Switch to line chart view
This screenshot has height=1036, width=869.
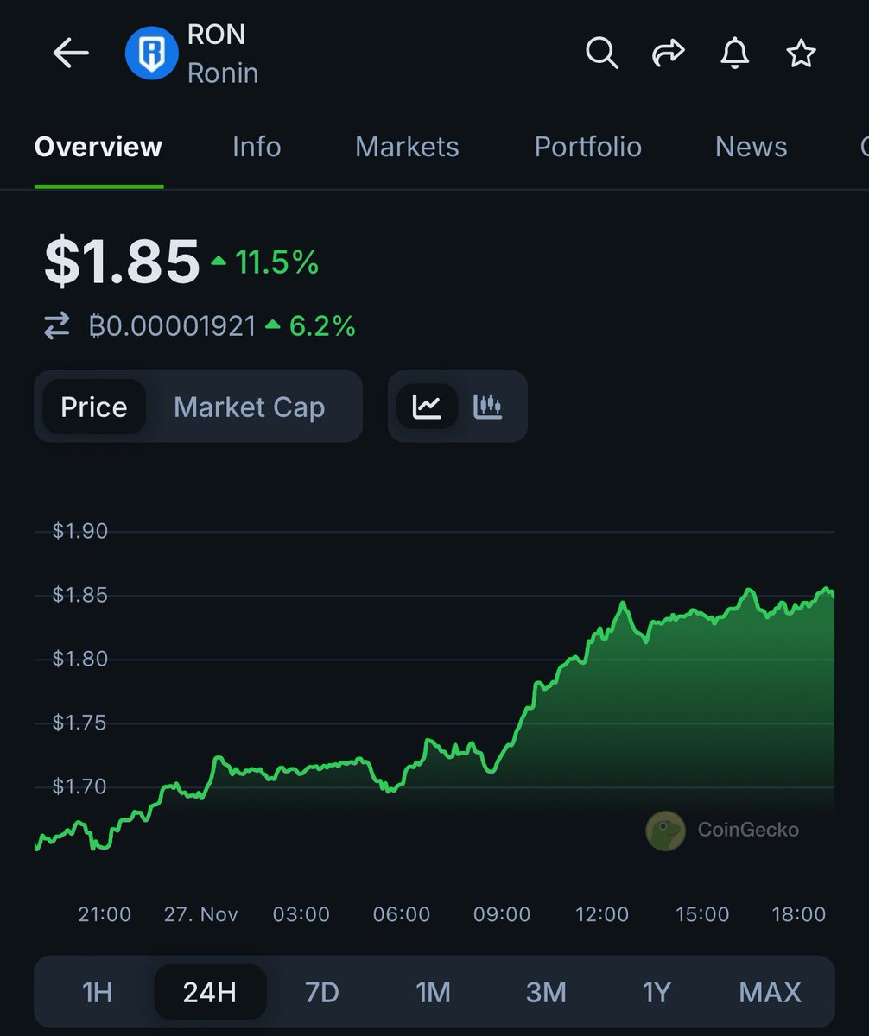[x=427, y=407]
